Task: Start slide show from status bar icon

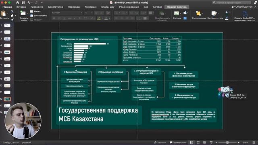Action: [211, 143]
